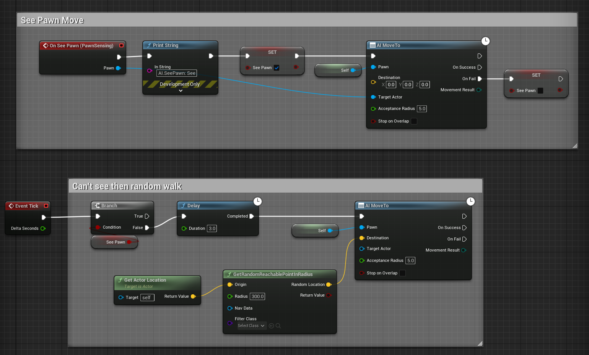
Task: Expand the Print String advanced options arrow
Action: tap(181, 91)
